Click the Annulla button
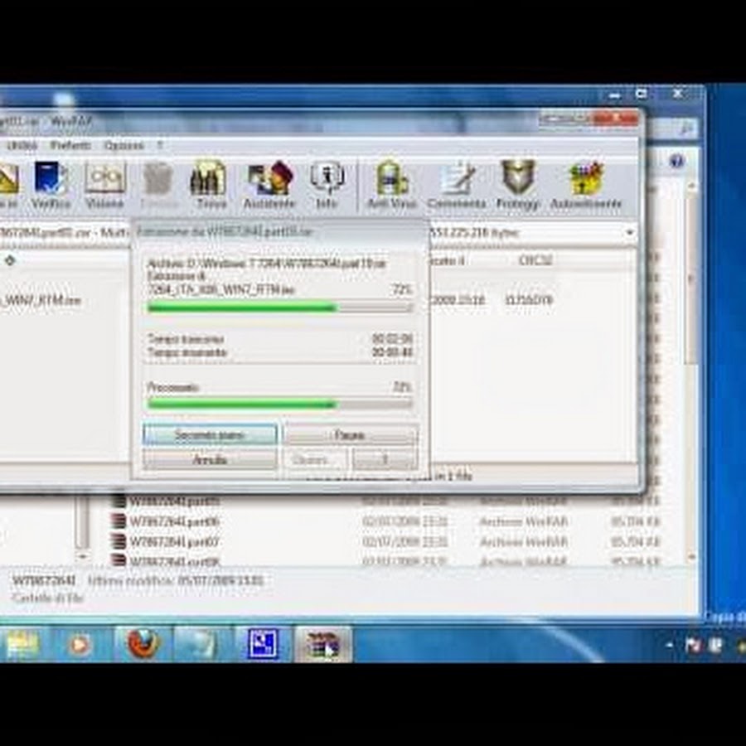Viewport: 746px width, 746px height. point(210,459)
